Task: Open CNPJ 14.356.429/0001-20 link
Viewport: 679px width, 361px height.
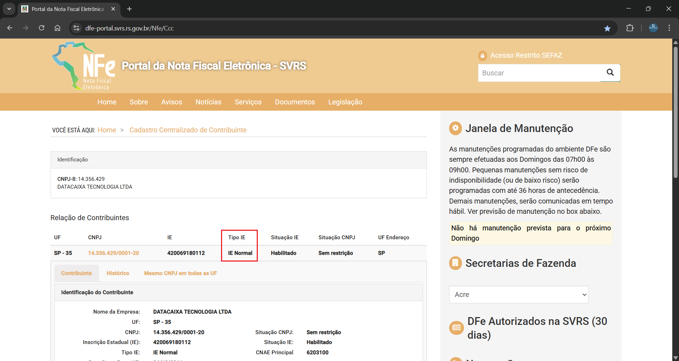Action: [x=113, y=253]
